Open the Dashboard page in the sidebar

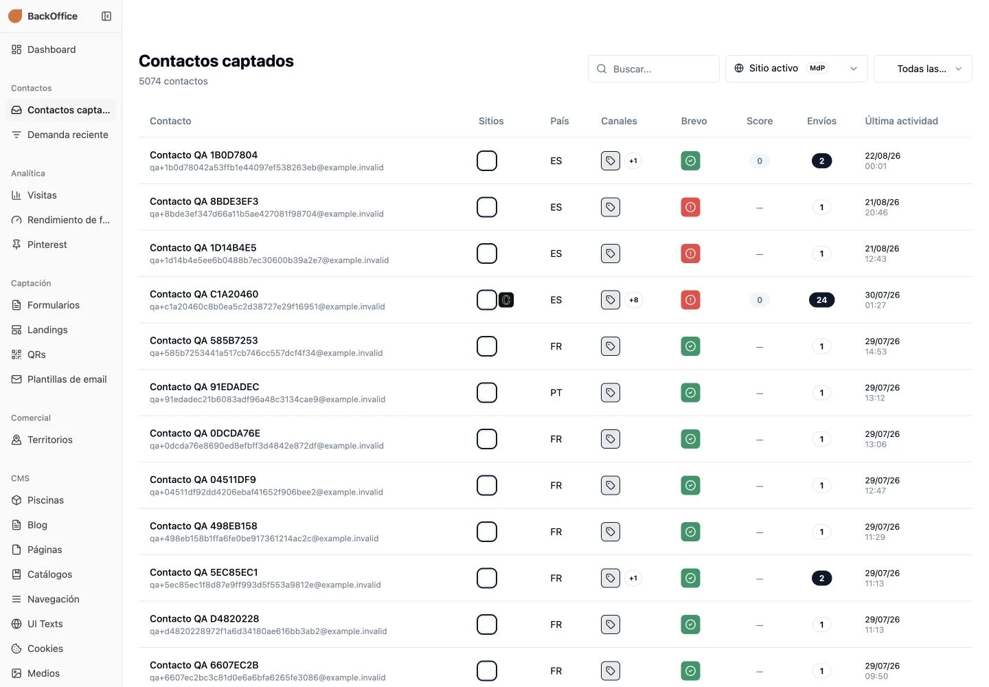point(61,49)
